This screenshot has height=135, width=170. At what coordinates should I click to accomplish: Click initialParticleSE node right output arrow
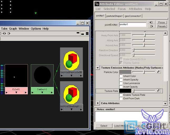click(x=81, y=76)
